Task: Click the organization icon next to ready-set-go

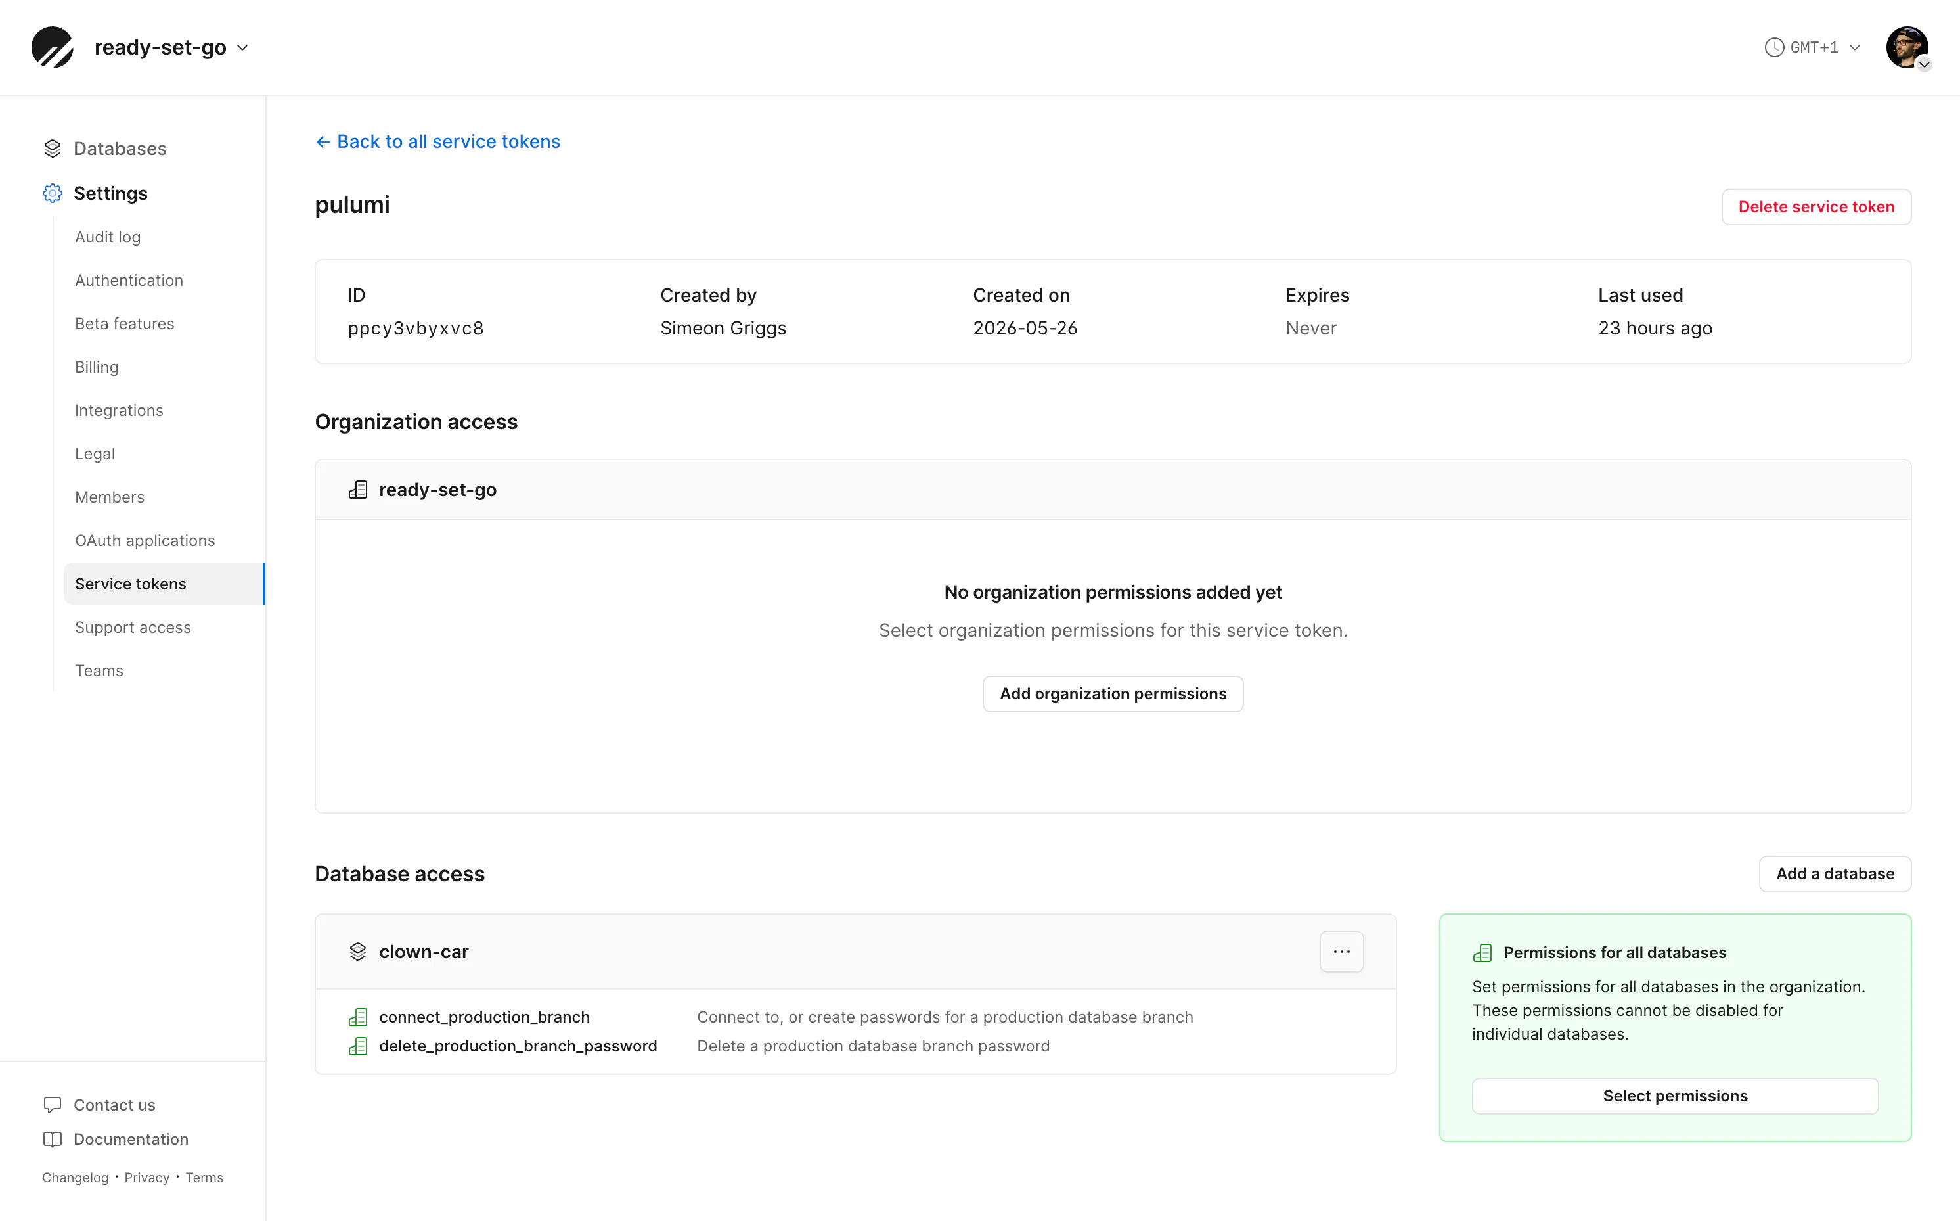Action: pos(357,490)
